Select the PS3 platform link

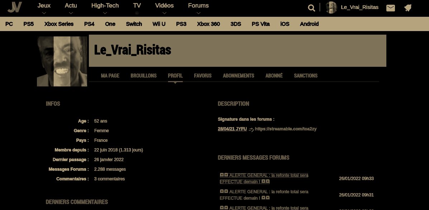pos(181,24)
